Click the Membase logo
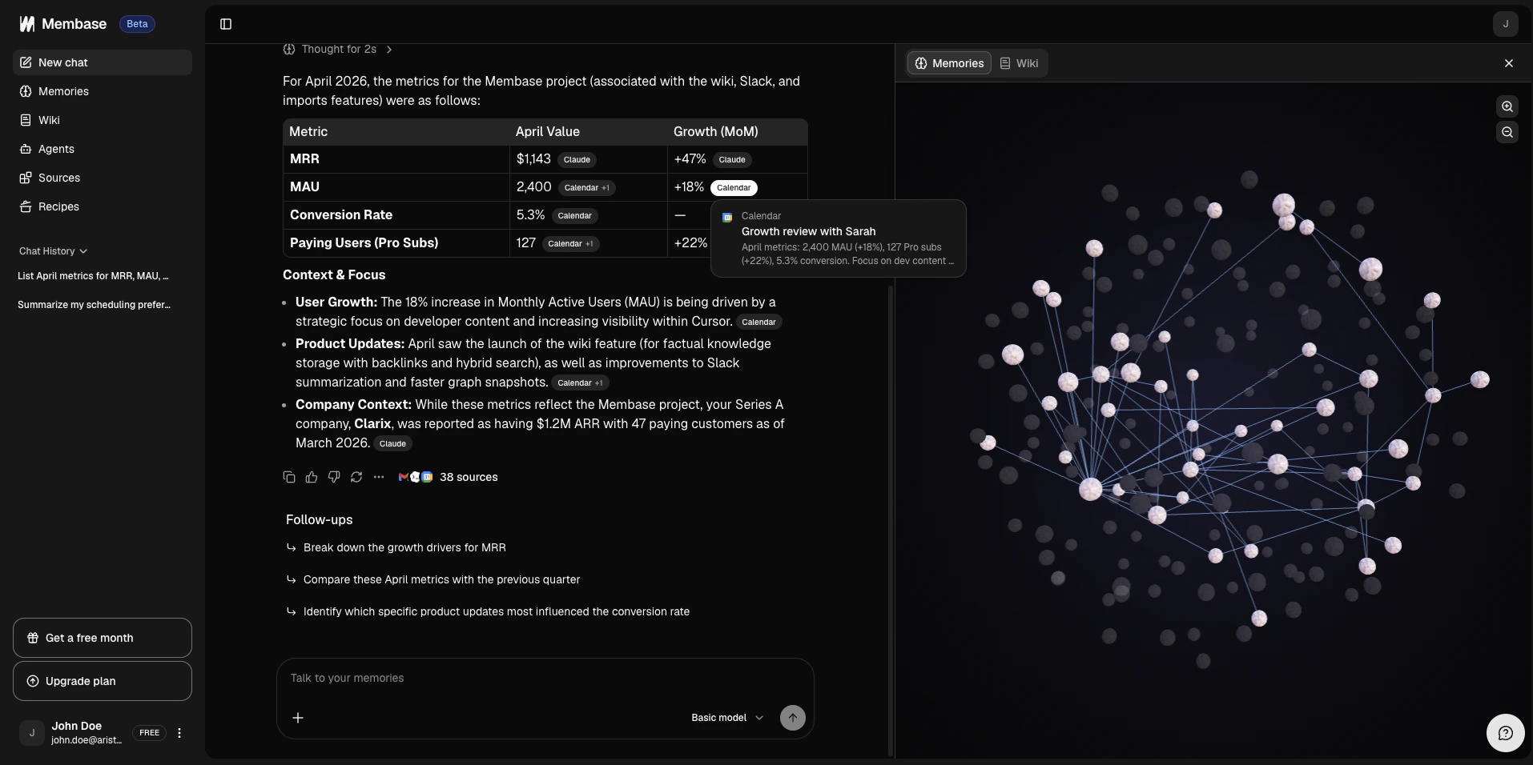This screenshot has width=1533, height=765. coord(62,24)
